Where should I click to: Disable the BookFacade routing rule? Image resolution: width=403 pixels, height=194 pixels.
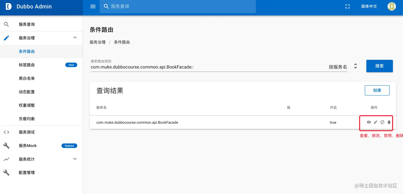pos(382,122)
